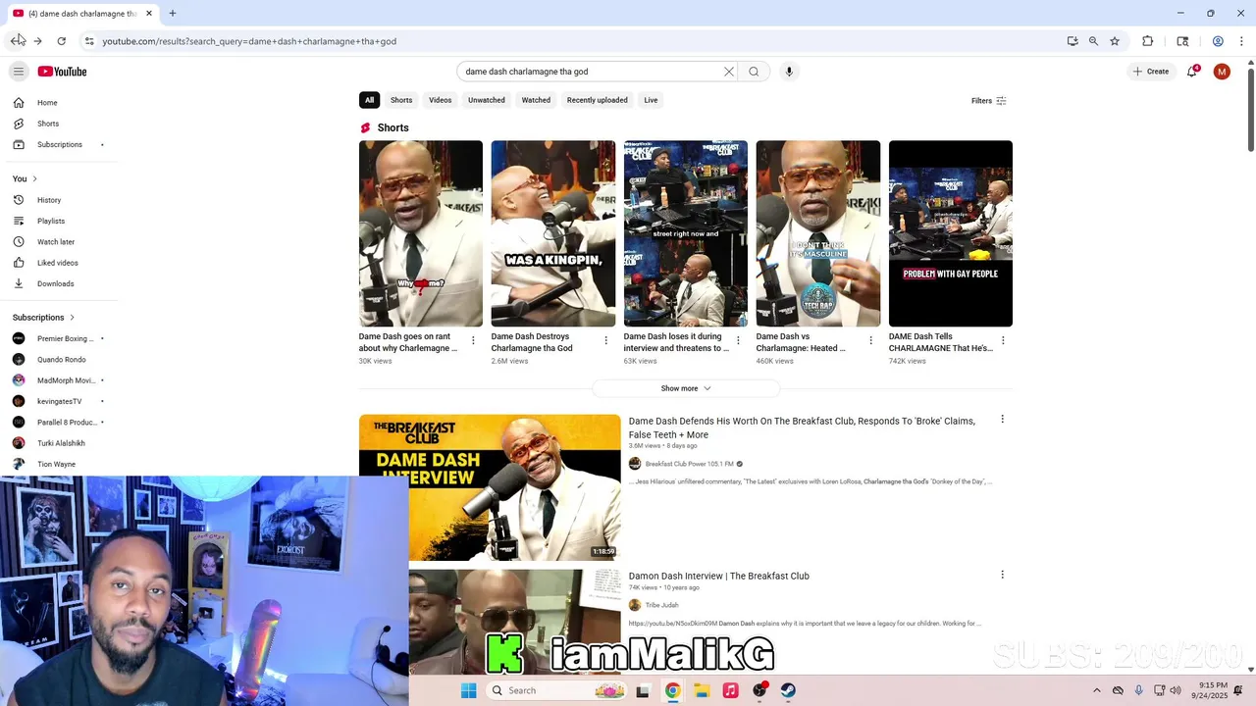
Task: Run search with the magnifier button
Action: click(754, 72)
